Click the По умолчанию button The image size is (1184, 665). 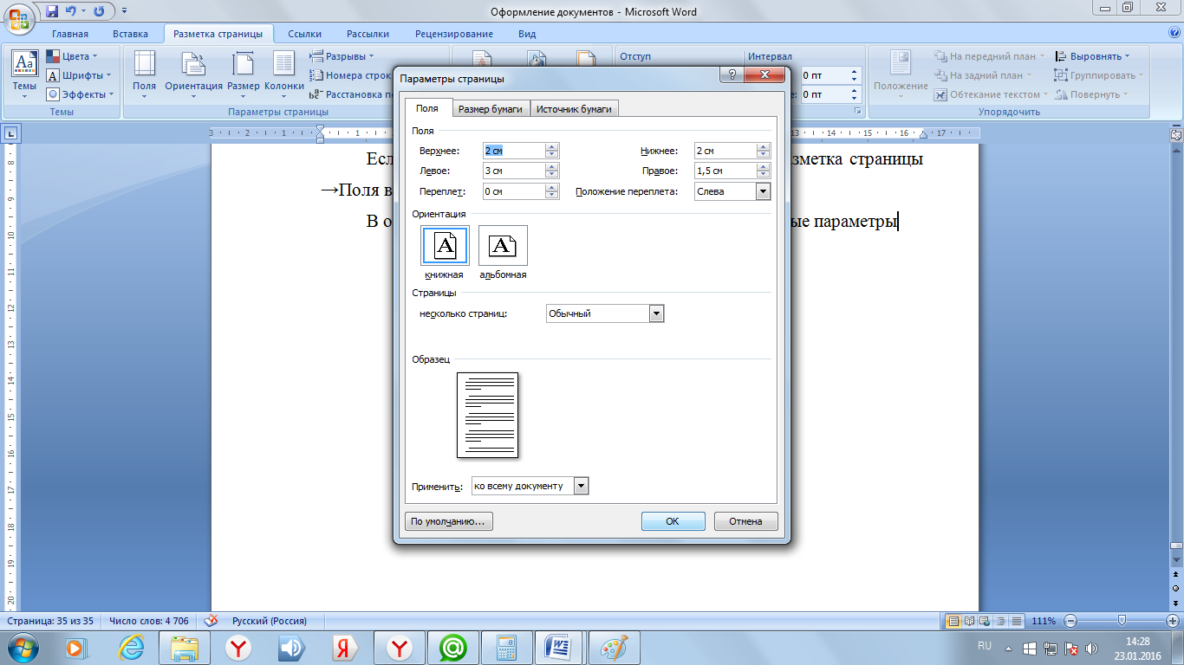point(448,521)
